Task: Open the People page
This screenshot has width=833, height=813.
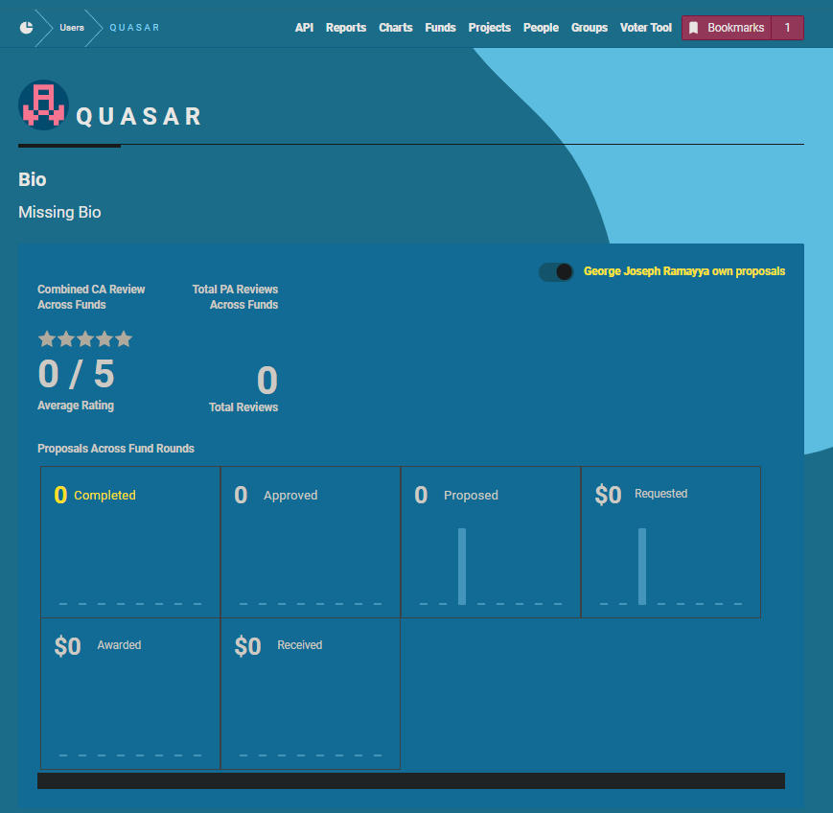Action: (x=541, y=28)
